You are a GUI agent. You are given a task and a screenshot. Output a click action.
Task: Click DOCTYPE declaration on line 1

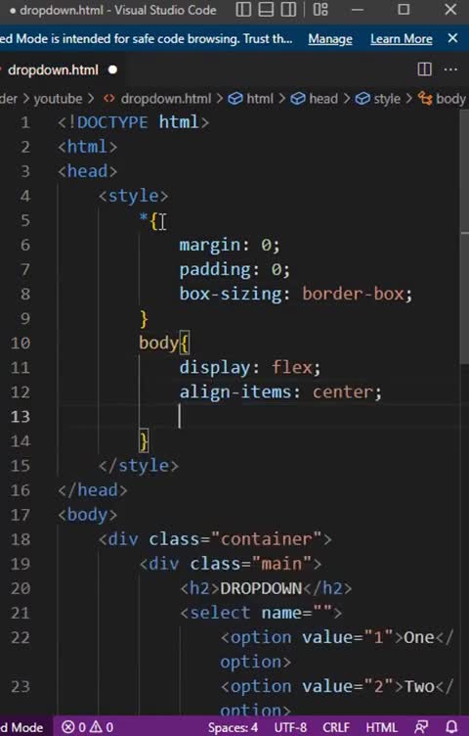(x=134, y=122)
